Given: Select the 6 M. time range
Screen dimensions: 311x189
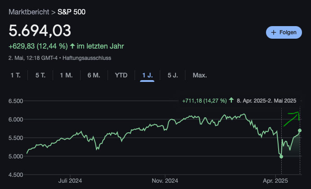Looking at the screenshot, I should [94, 75].
